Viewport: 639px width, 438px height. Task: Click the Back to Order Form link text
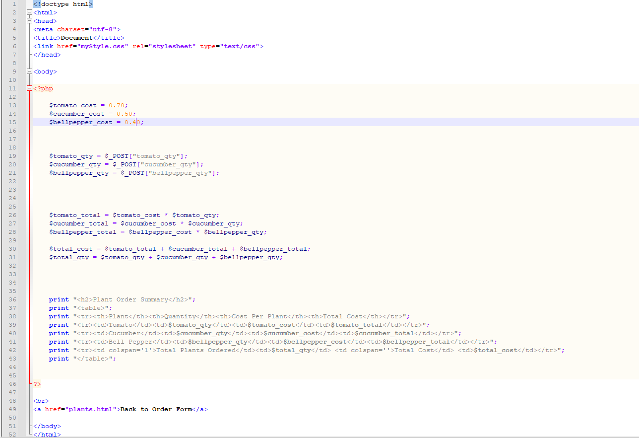156,409
